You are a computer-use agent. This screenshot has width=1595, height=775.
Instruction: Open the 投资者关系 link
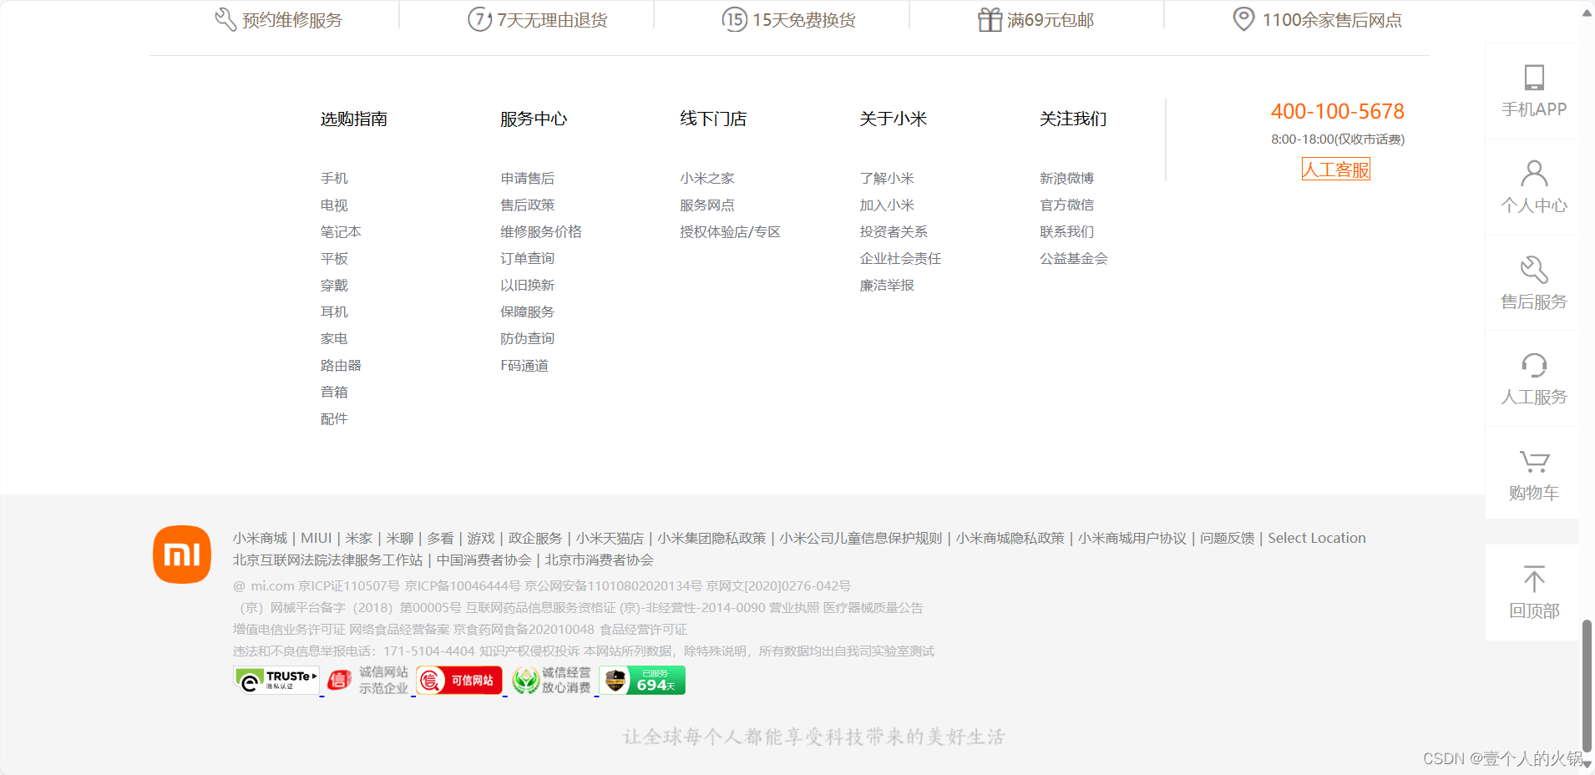894,231
